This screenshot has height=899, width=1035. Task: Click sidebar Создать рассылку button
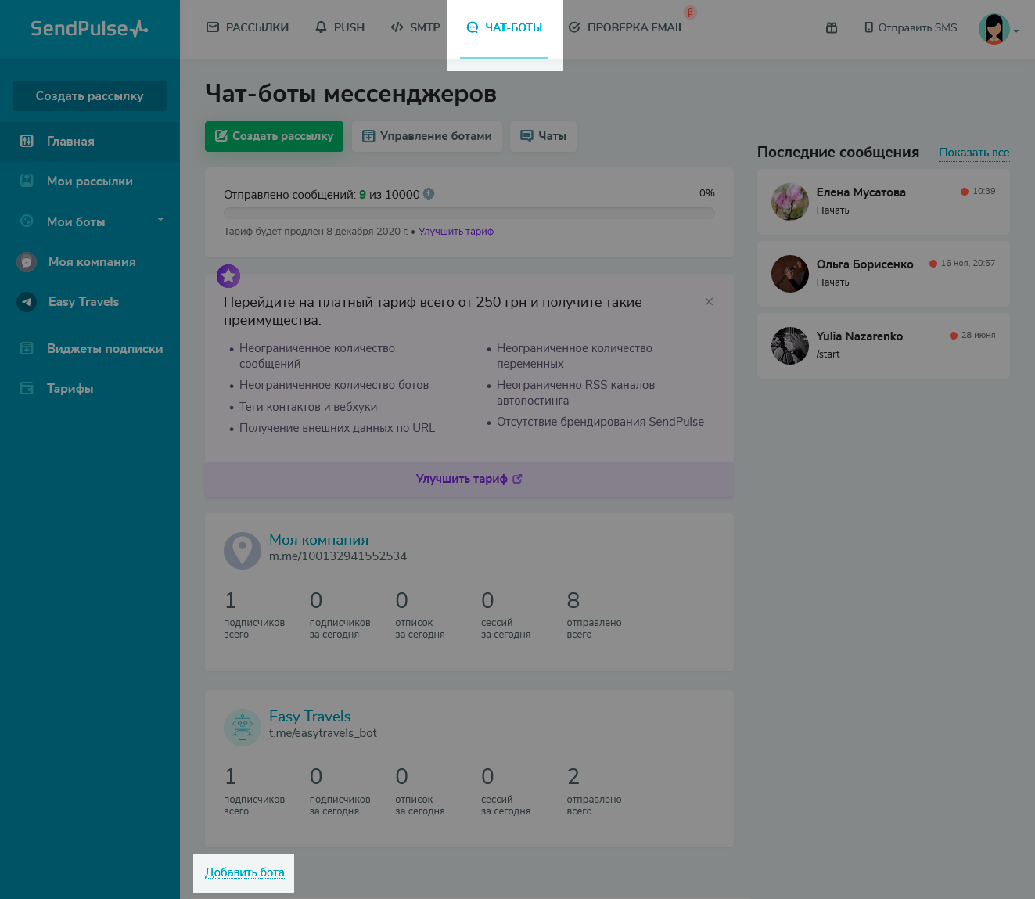coord(89,95)
